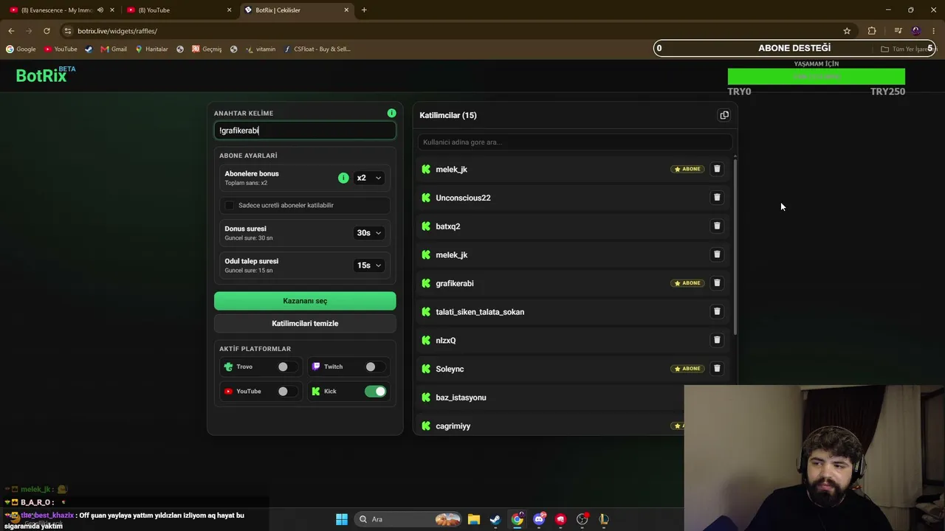Click the Kick logo beside baz_istasyonu

pos(426,398)
